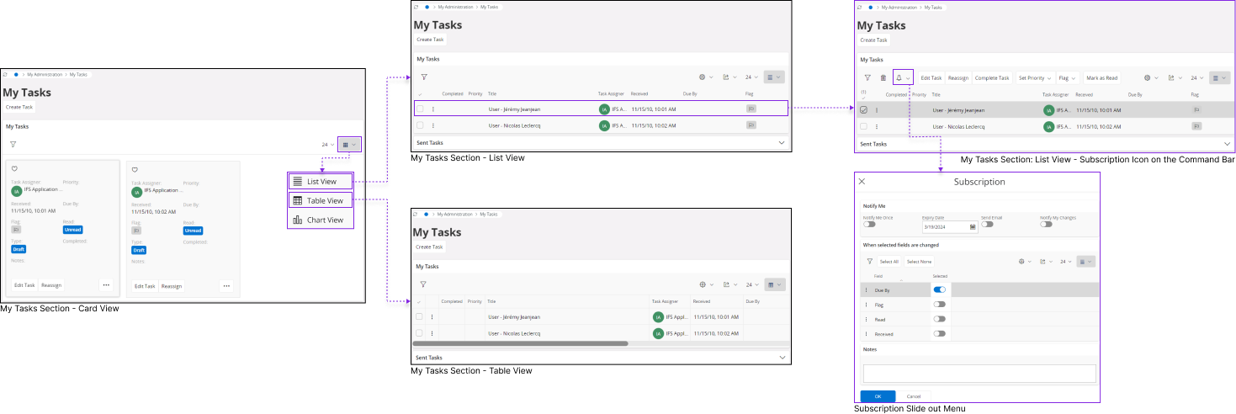The image size is (1236, 414).
Task: Turn on the Send Email switch
Action: pyautogui.click(x=987, y=225)
